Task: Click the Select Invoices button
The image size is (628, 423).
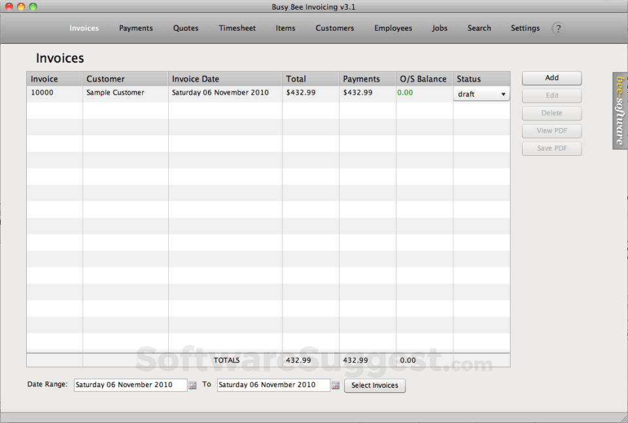Action: click(x=374, y=385)
